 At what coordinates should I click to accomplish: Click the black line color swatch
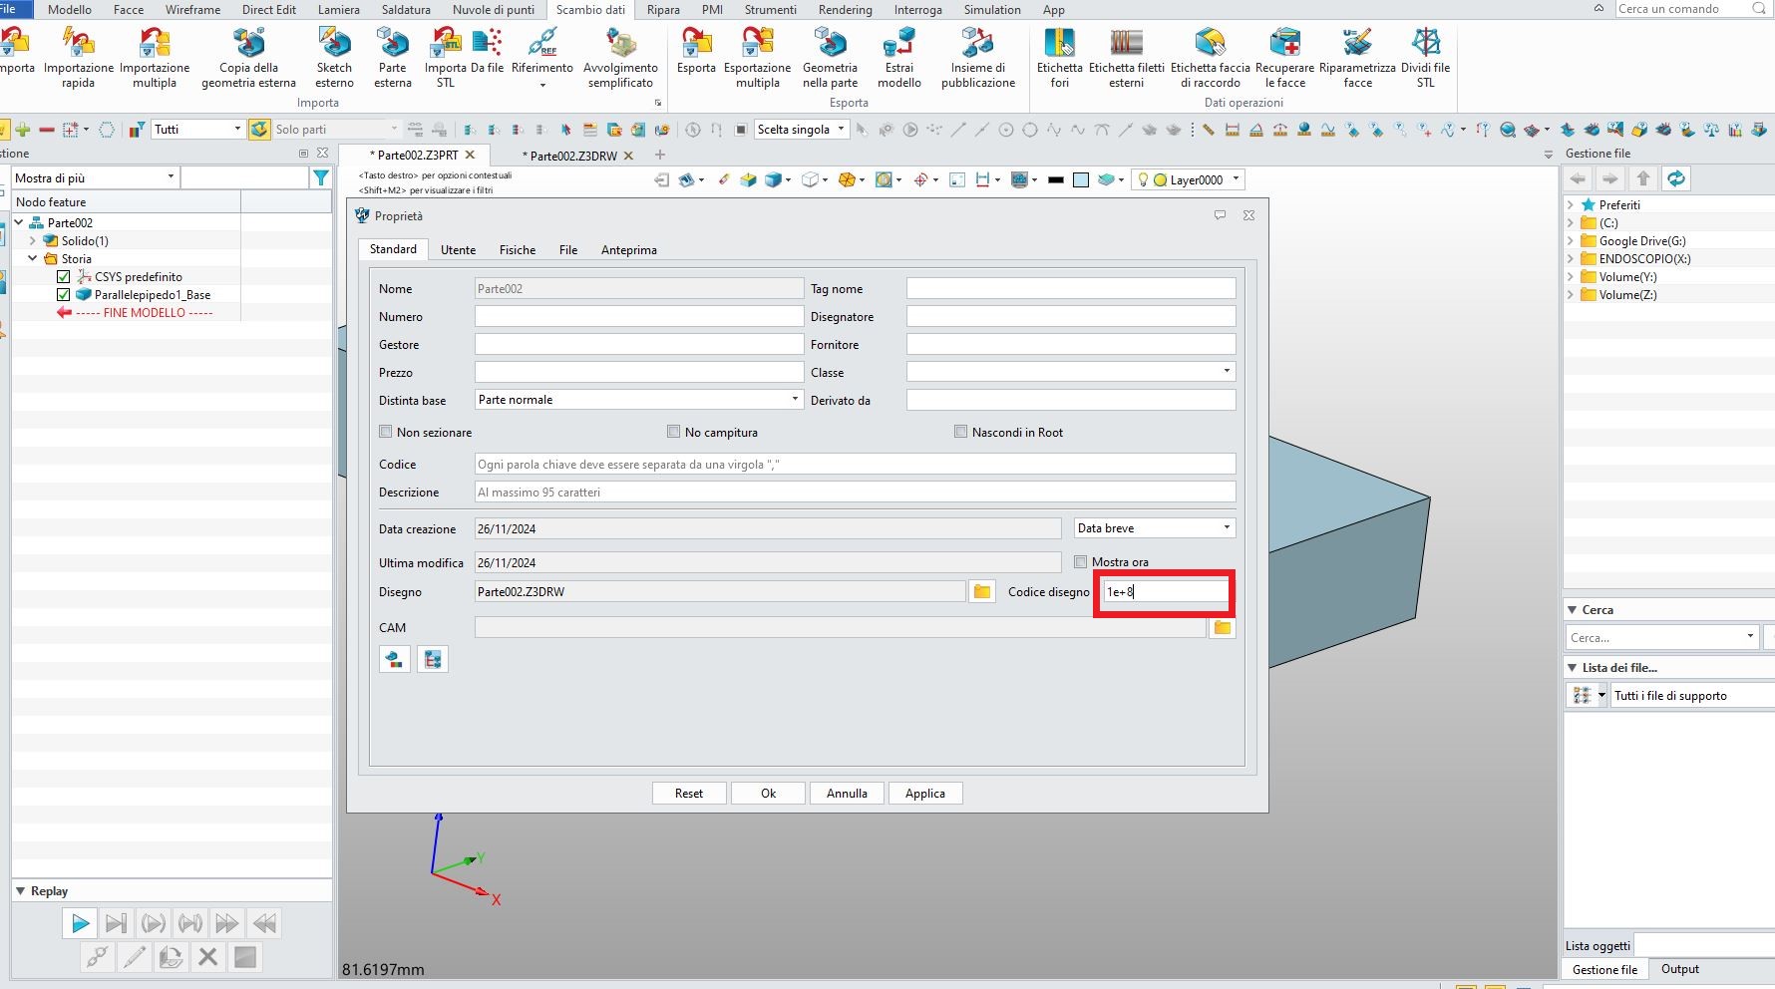click(1056, 180)
